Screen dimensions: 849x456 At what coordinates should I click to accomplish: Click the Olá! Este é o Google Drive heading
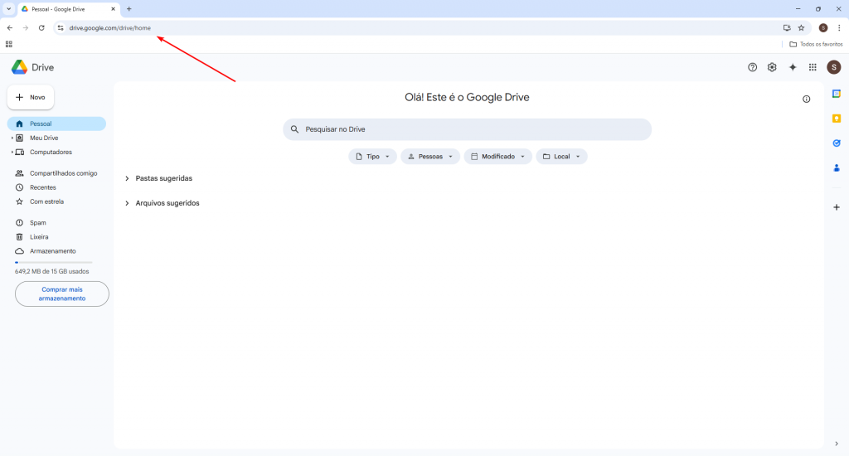pos(467,98)
